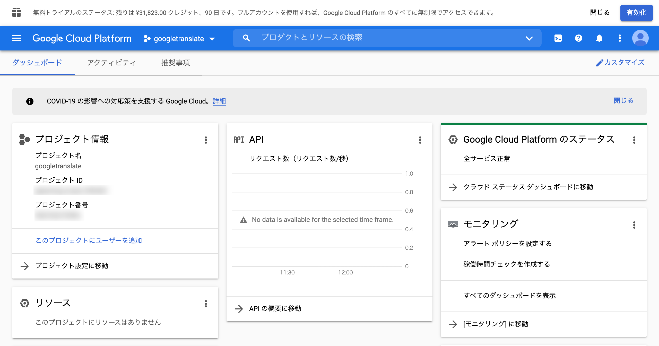Click the API card icon
Image resolution: width=659 pixels, height=346 pixels.
(x=239, y=140)
